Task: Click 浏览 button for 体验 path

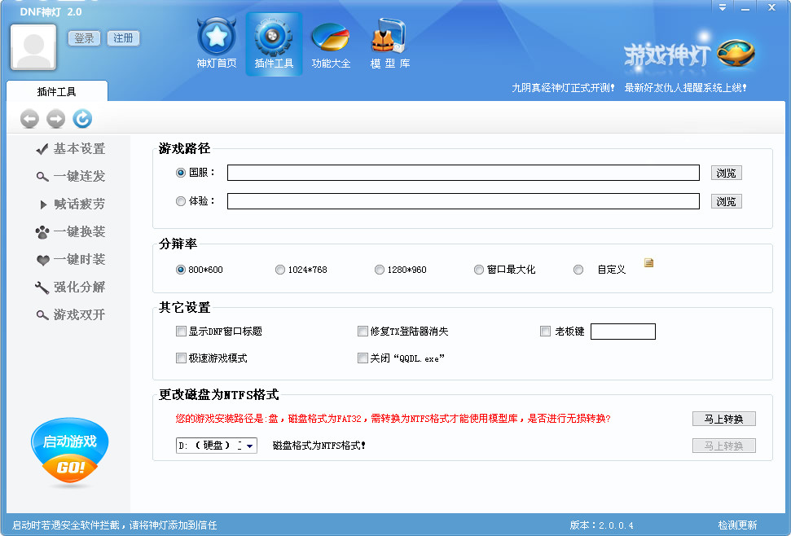Action: 726,202
